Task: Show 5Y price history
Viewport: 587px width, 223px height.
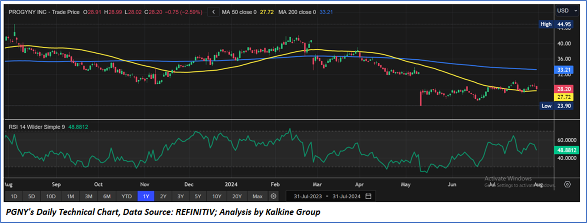Action: point(198,196)
